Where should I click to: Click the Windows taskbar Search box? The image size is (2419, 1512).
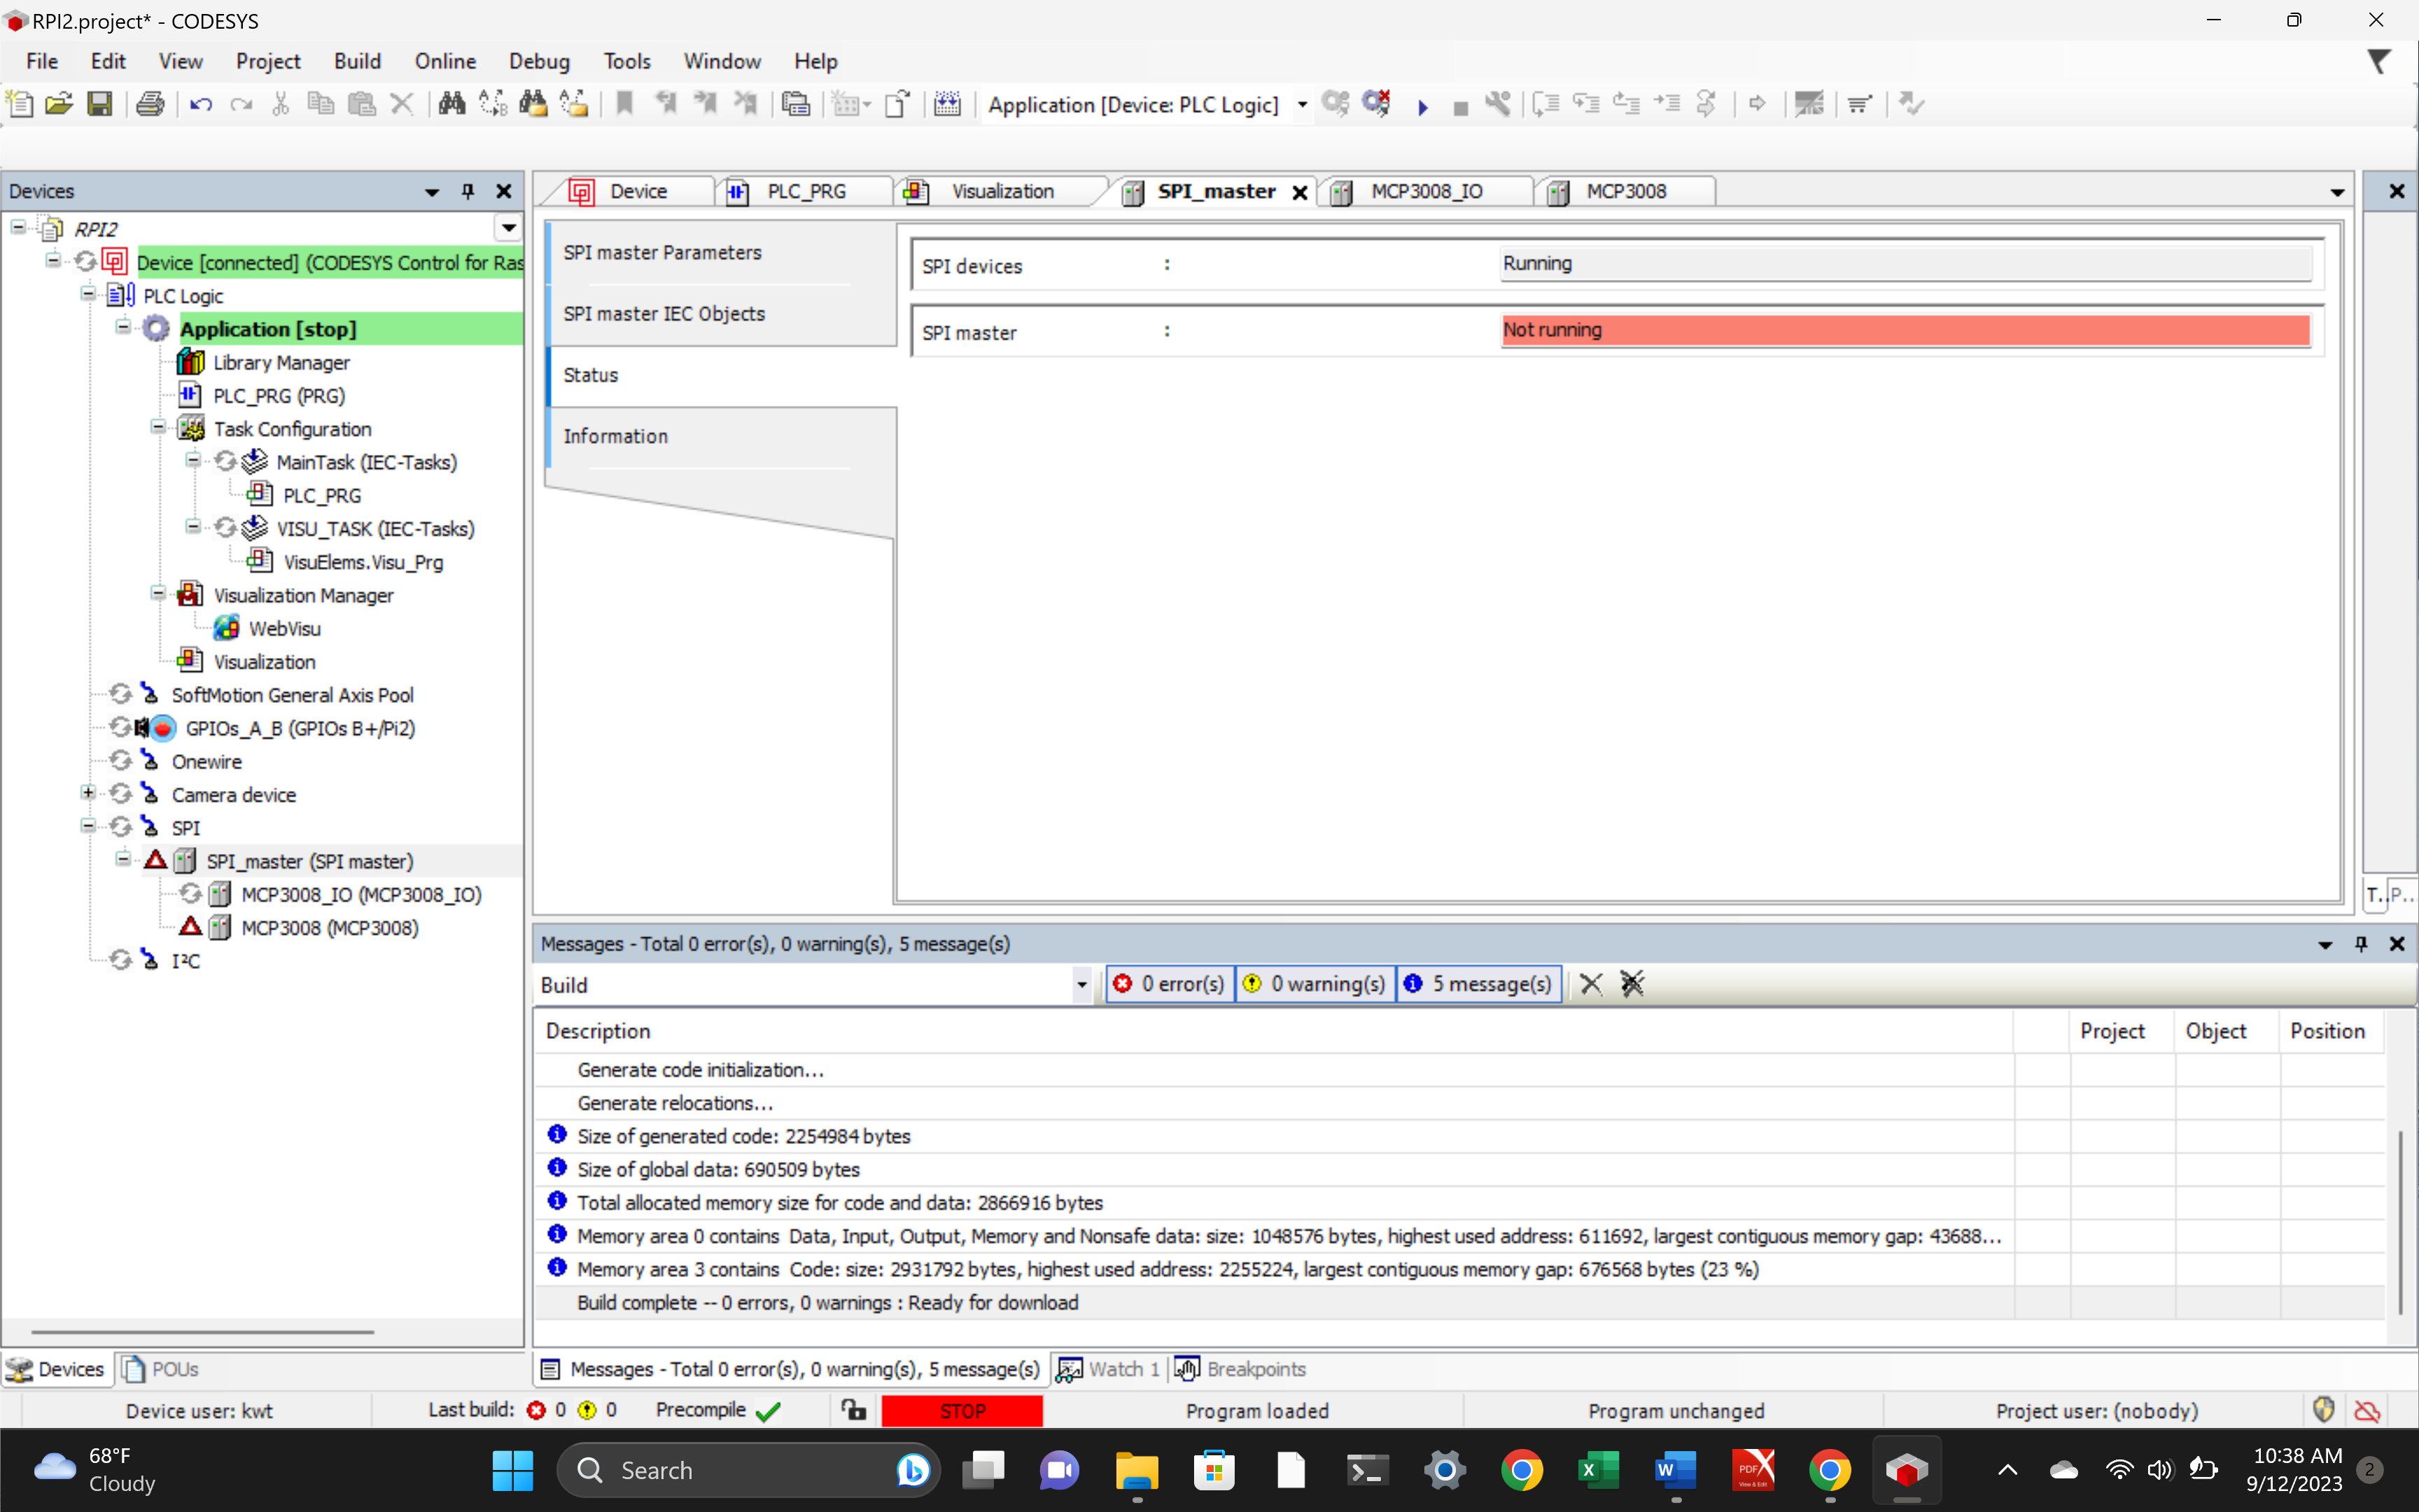click(748, 1470)
